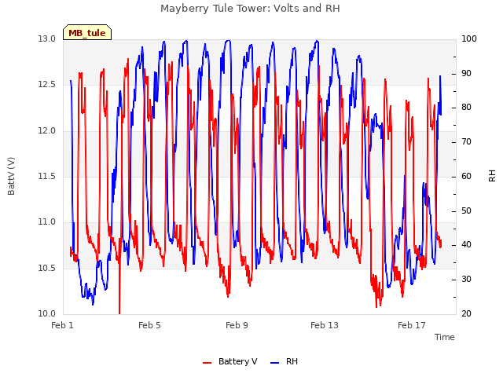Click the Feb 1 date tick label
This screenshot has height=377, width=503.
(x=63, y=325)
